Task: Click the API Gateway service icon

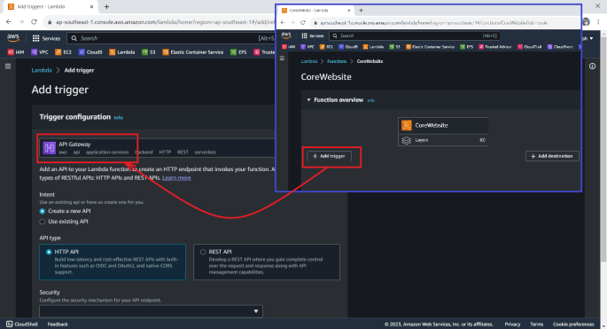Action: point(49,147)
